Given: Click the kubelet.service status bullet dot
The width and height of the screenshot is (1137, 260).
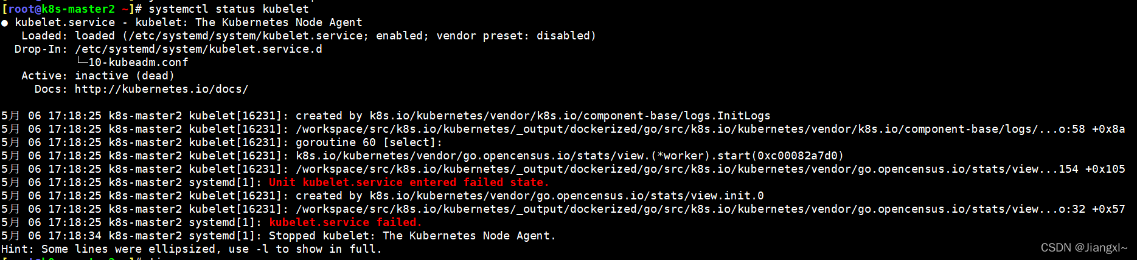Looking at the screenshot, I should click(5, 23).
